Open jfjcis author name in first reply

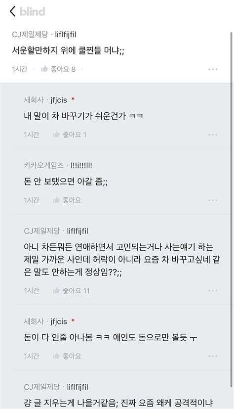(x=59, y=100)
